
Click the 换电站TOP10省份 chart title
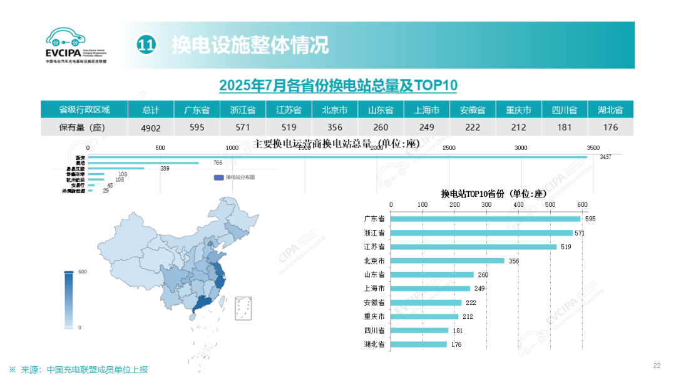490,194
